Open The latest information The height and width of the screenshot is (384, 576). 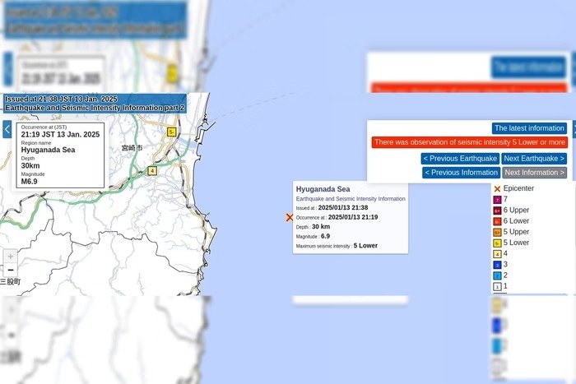(529, 128)
